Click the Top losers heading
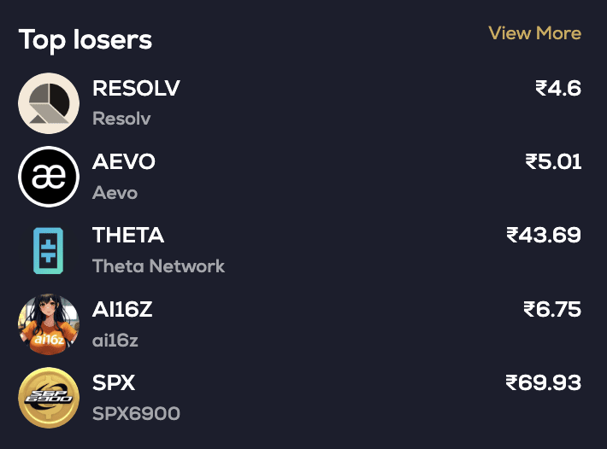The height and width of the screenshot is (449, 607). click(85, 39)
